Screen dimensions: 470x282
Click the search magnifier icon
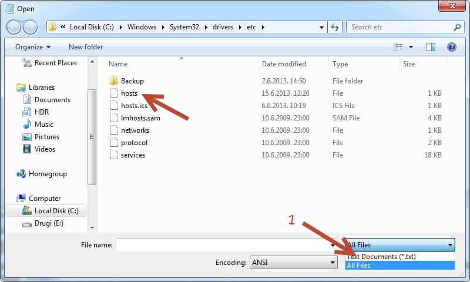tap(457, 27)
